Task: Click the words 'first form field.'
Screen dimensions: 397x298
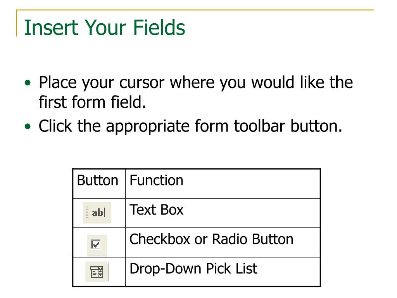Action: coord(92,102)
